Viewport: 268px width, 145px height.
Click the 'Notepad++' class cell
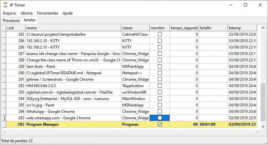pos(135,73)
